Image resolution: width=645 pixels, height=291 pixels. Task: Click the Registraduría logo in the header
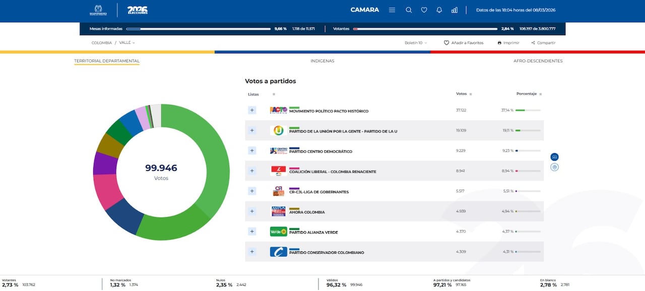point(98,10)
